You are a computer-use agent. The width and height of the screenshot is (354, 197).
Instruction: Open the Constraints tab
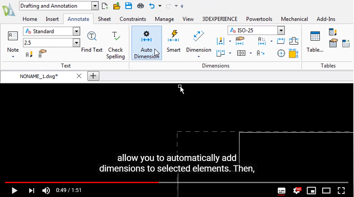tap(133, 19)
